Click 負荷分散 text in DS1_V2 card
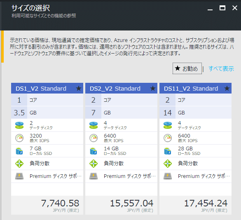Image resolution: width=241 pixels, height=220 pixels. coord(40,164)
